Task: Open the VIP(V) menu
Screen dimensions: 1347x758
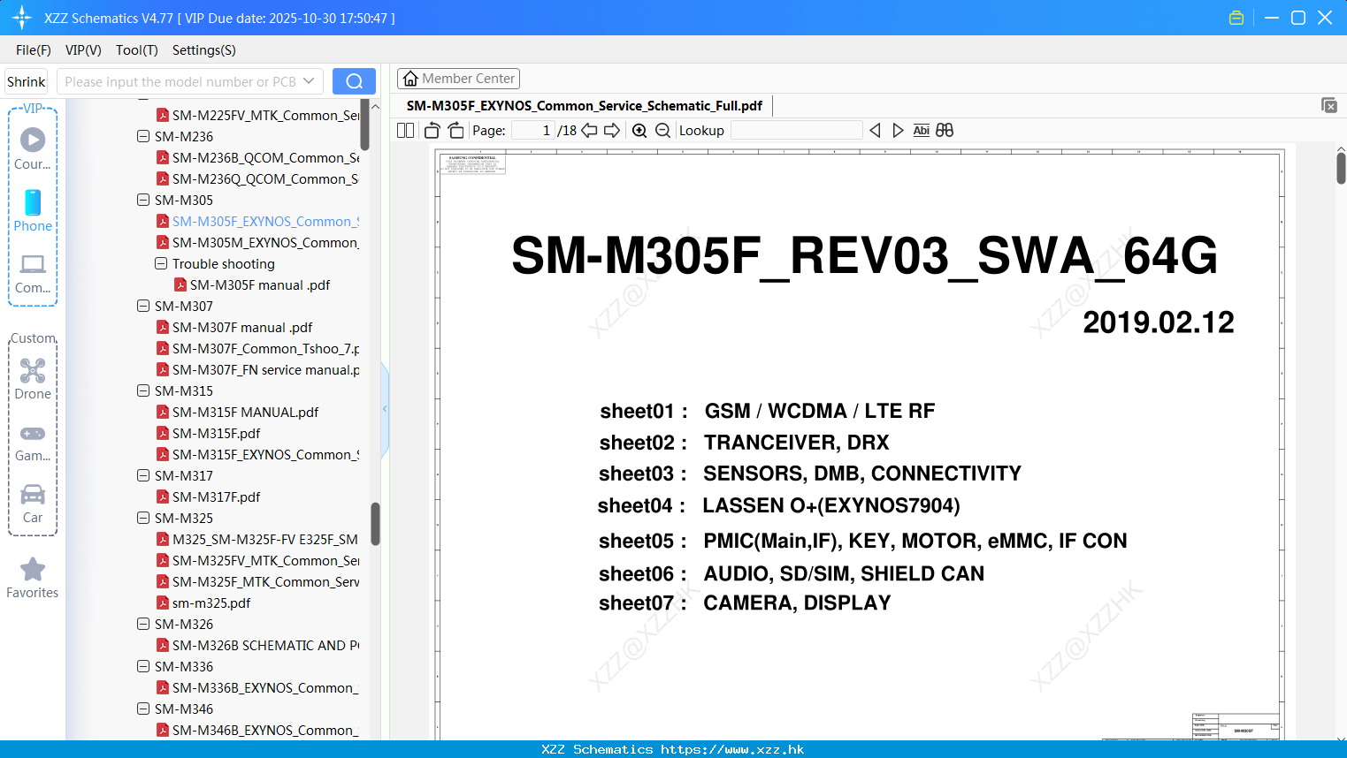Action: tap(83, 50)
